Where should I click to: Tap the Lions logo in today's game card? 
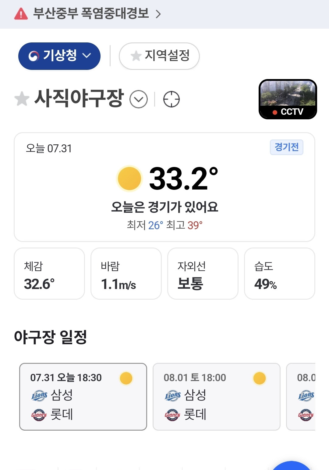[39, 396]
